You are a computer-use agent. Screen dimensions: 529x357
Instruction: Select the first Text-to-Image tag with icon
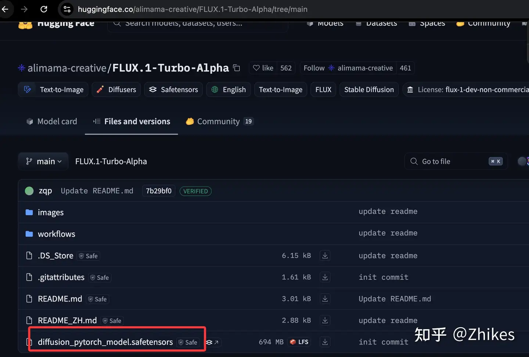[x=53, y=90]
